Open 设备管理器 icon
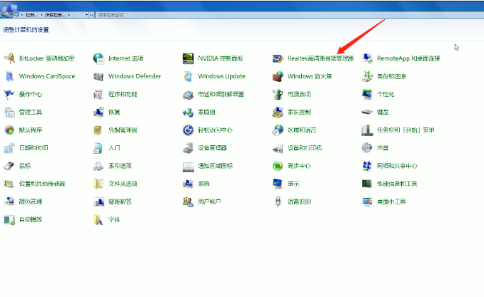 (x=188, y=148)
